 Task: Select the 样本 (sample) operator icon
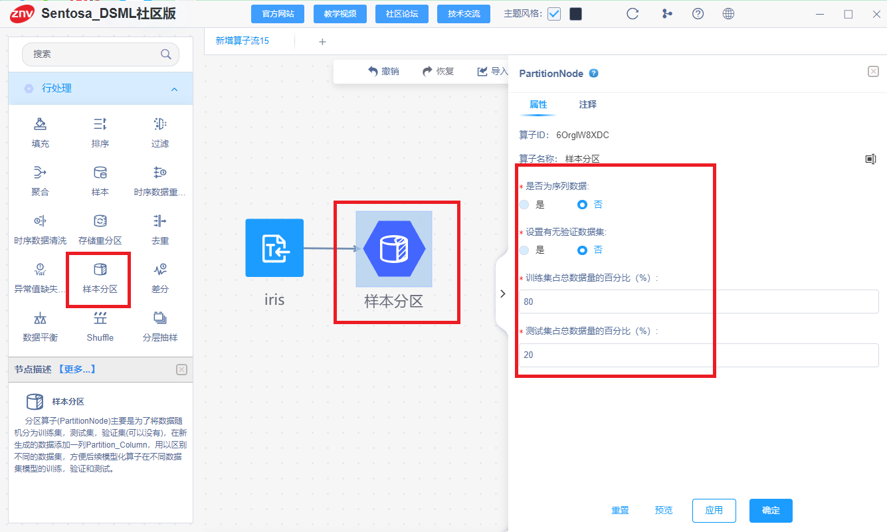[100, 173]
